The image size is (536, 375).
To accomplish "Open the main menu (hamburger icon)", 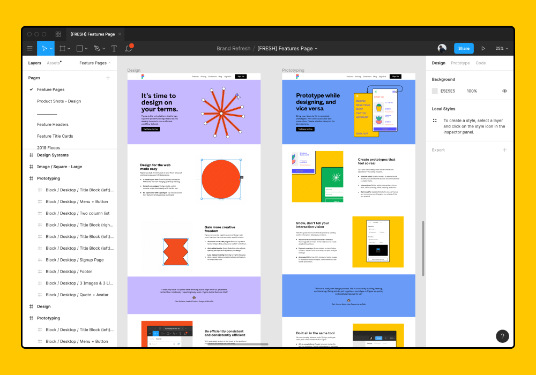I will [x=30, y=48].
